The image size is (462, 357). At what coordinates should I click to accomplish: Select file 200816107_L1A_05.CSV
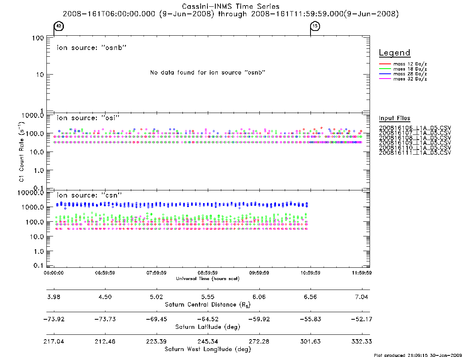(415, 133)
